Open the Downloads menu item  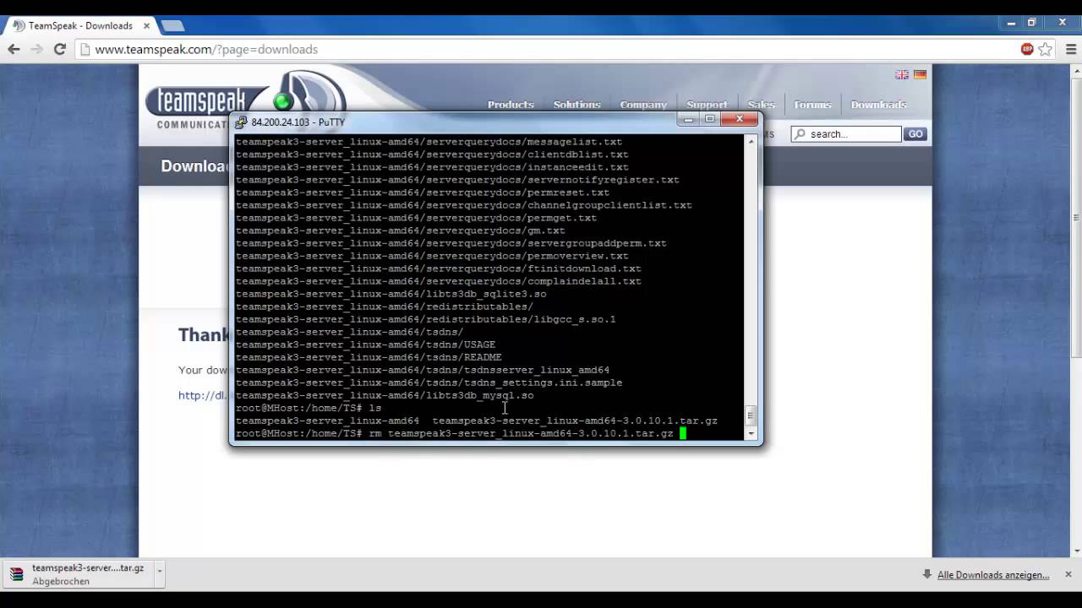[878, 105]
